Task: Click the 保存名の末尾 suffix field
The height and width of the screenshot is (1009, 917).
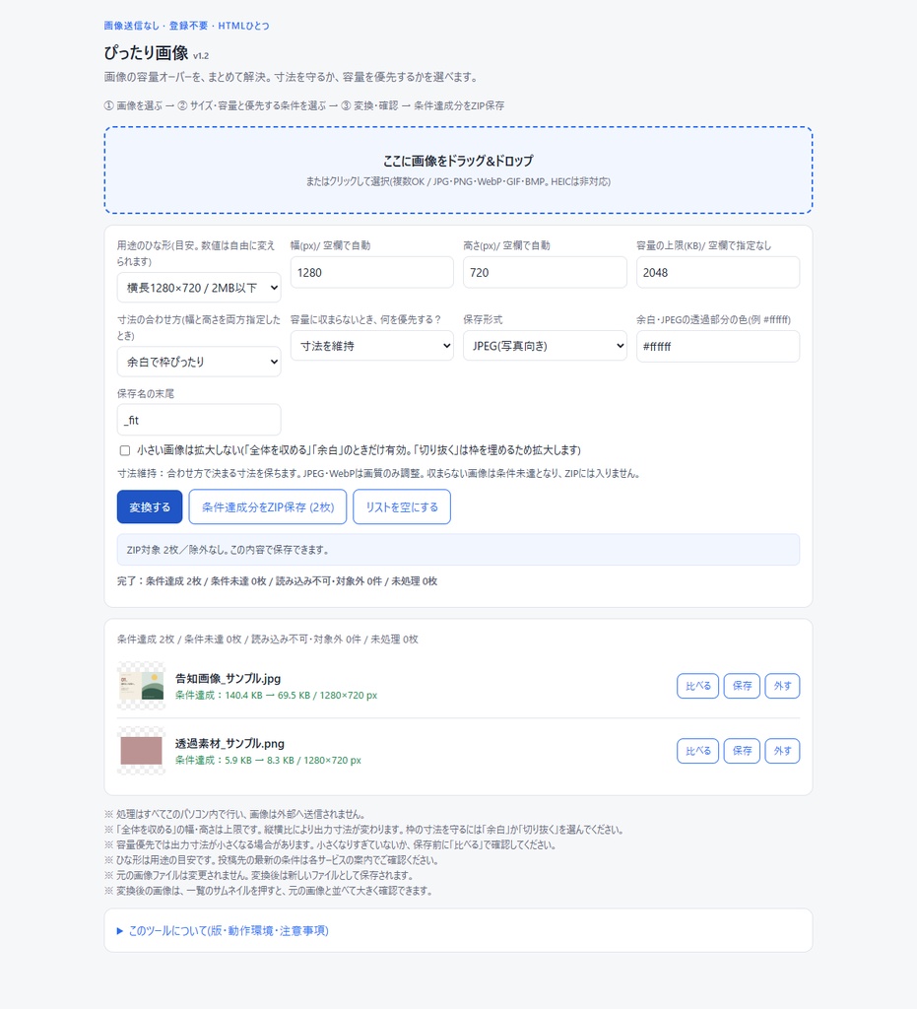Action: (x=199, y=420)
